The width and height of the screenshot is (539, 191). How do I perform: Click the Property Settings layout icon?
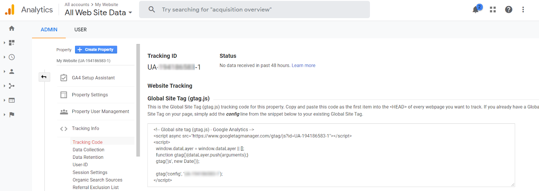64,95
